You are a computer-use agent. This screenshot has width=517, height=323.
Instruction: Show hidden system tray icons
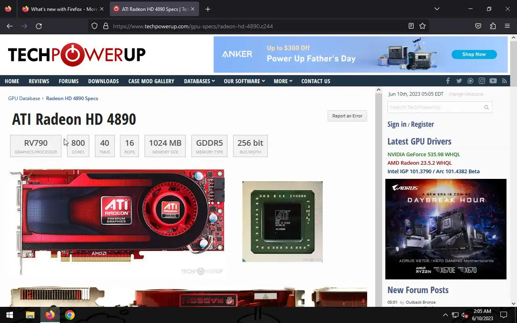pyautogui.click(x=445, y=315)
